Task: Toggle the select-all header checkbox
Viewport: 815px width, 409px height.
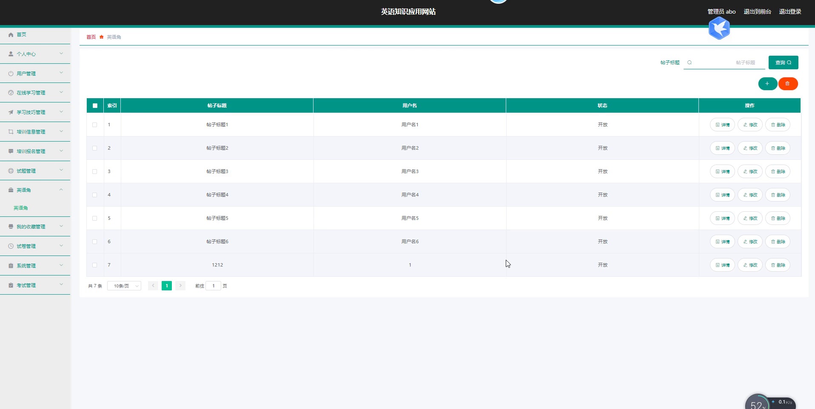Action: 95,105
